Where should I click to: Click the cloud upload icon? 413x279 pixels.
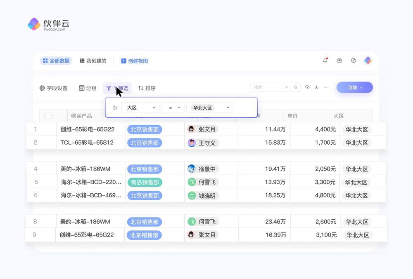307,87
